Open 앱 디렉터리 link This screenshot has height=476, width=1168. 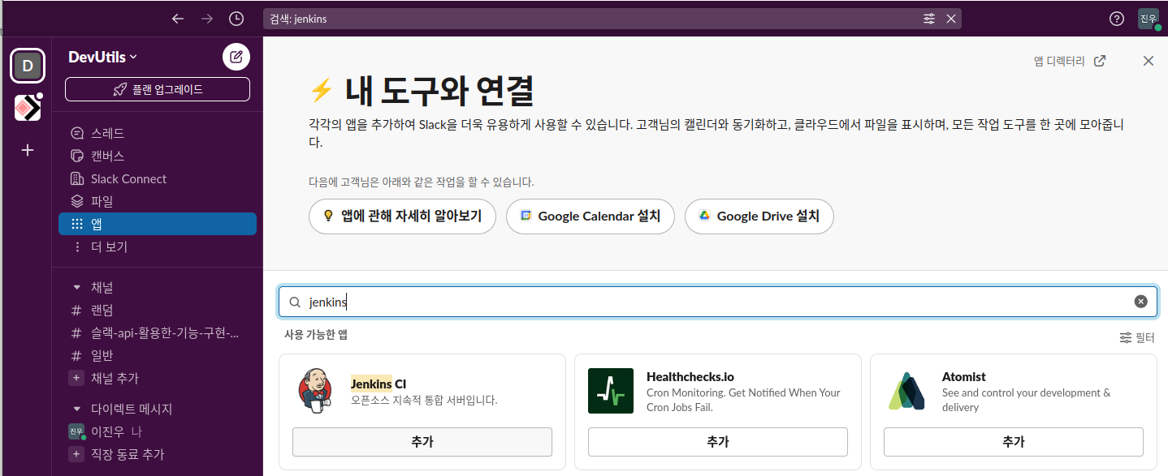[1069, 61]
